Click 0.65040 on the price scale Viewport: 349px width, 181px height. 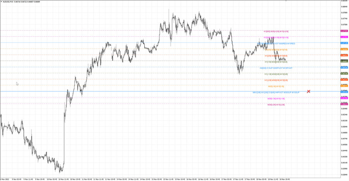point(344,127)
